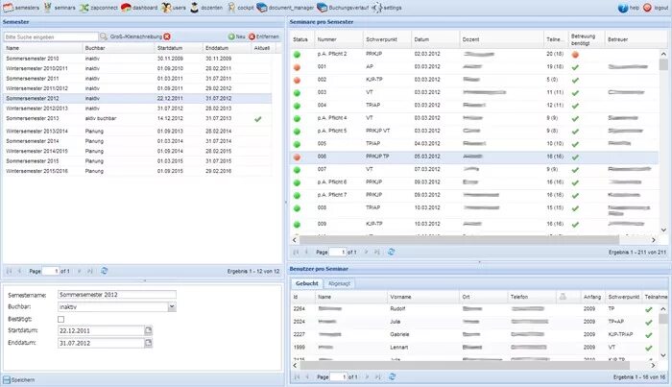Open the document_manager
The image size is (672, 387).
coord(285,8)
